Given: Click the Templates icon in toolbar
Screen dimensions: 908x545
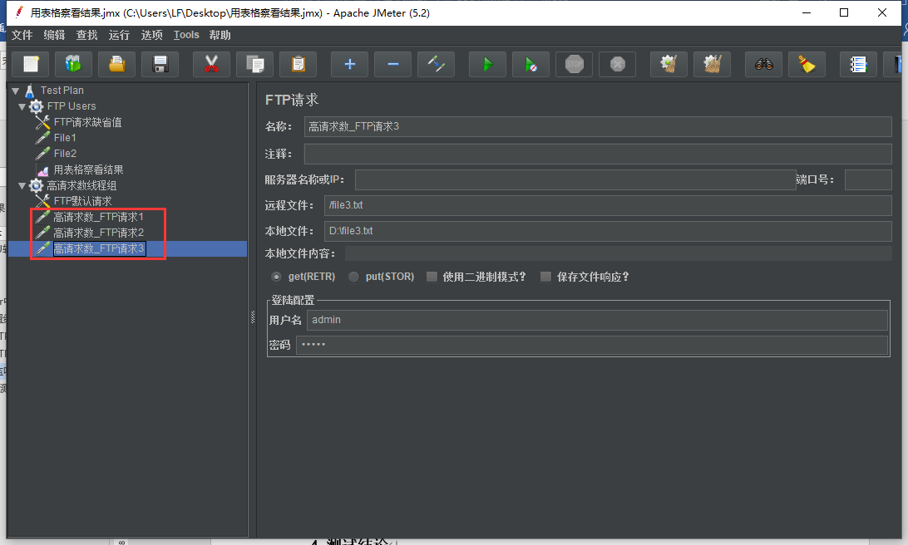Looking at the screenshot, I should pos(73,64).
